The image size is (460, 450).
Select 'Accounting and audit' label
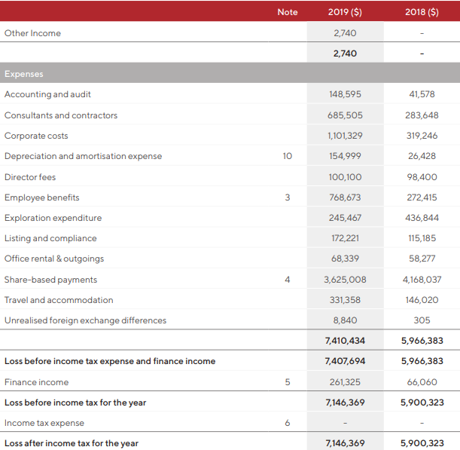pos(47,94)
